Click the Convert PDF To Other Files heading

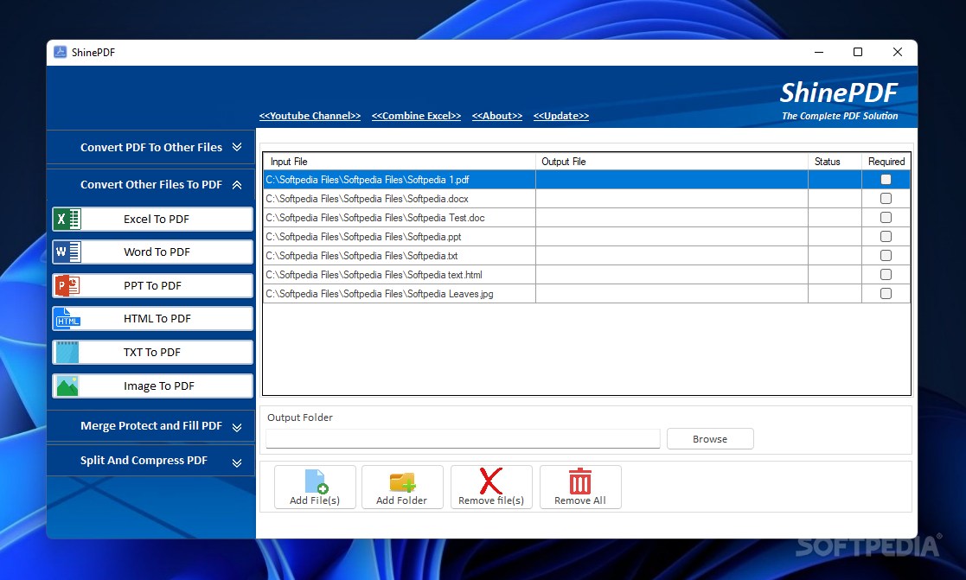coord(151,147)
